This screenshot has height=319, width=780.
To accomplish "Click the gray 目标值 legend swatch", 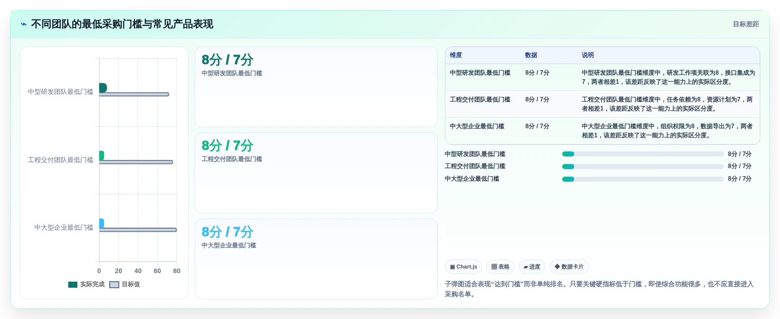I will coord(114,285).
